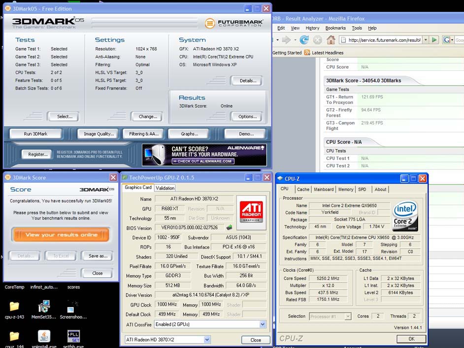Open the cpu-z-143 folder on desktop
Viewport: 464px width, 348px height.
coord(14,309)
